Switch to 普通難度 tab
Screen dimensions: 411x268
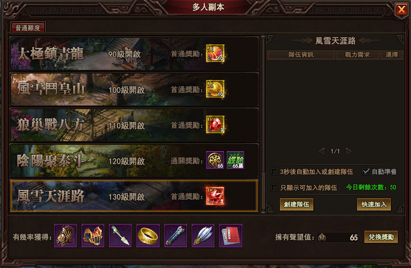[x=28, y=27]
